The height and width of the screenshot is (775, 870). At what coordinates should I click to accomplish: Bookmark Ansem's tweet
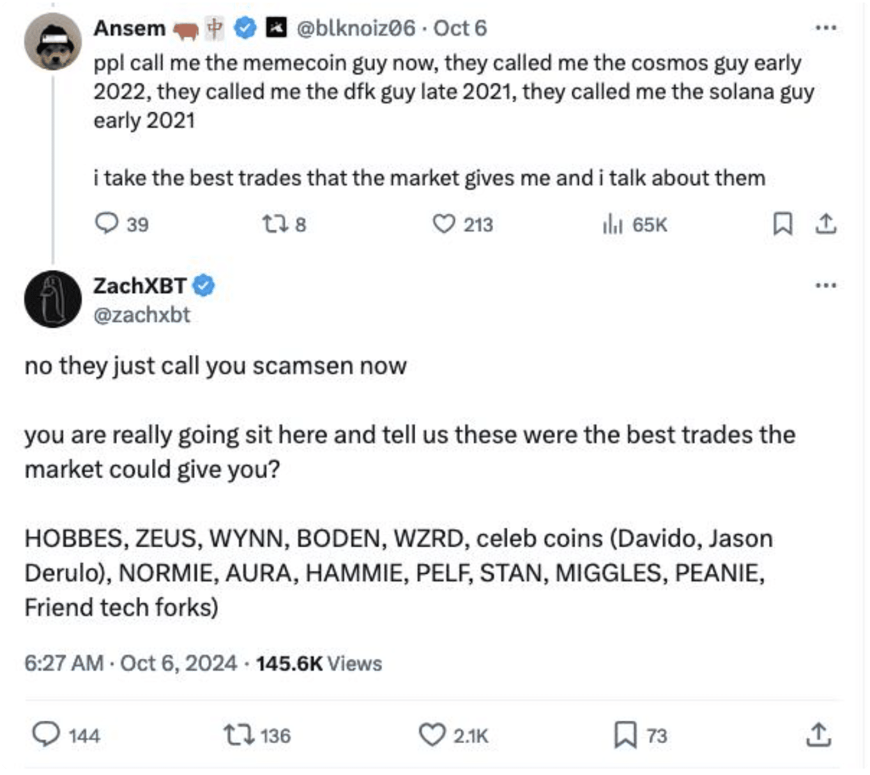pyautogui.click(x=782, y=223)
